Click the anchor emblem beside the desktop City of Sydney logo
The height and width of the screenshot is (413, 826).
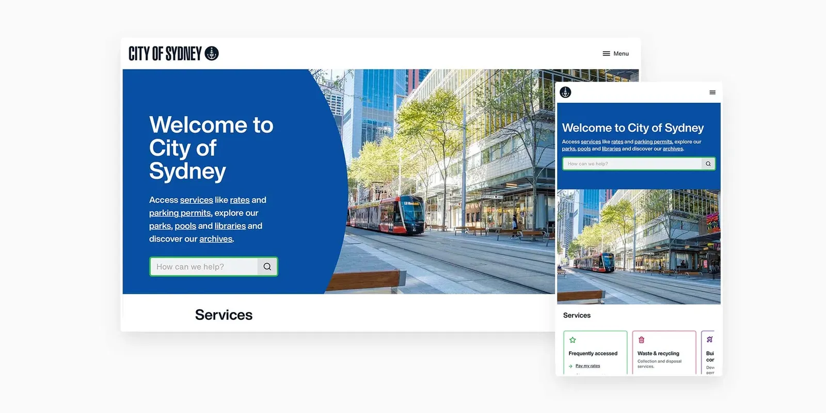[212, 53]
